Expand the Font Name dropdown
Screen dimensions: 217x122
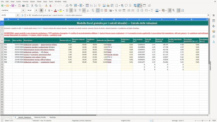23,10
